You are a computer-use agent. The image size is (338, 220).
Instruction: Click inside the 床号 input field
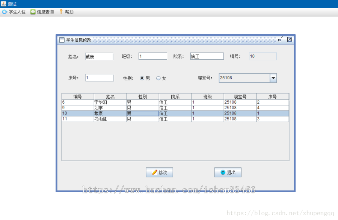(99, 78)
